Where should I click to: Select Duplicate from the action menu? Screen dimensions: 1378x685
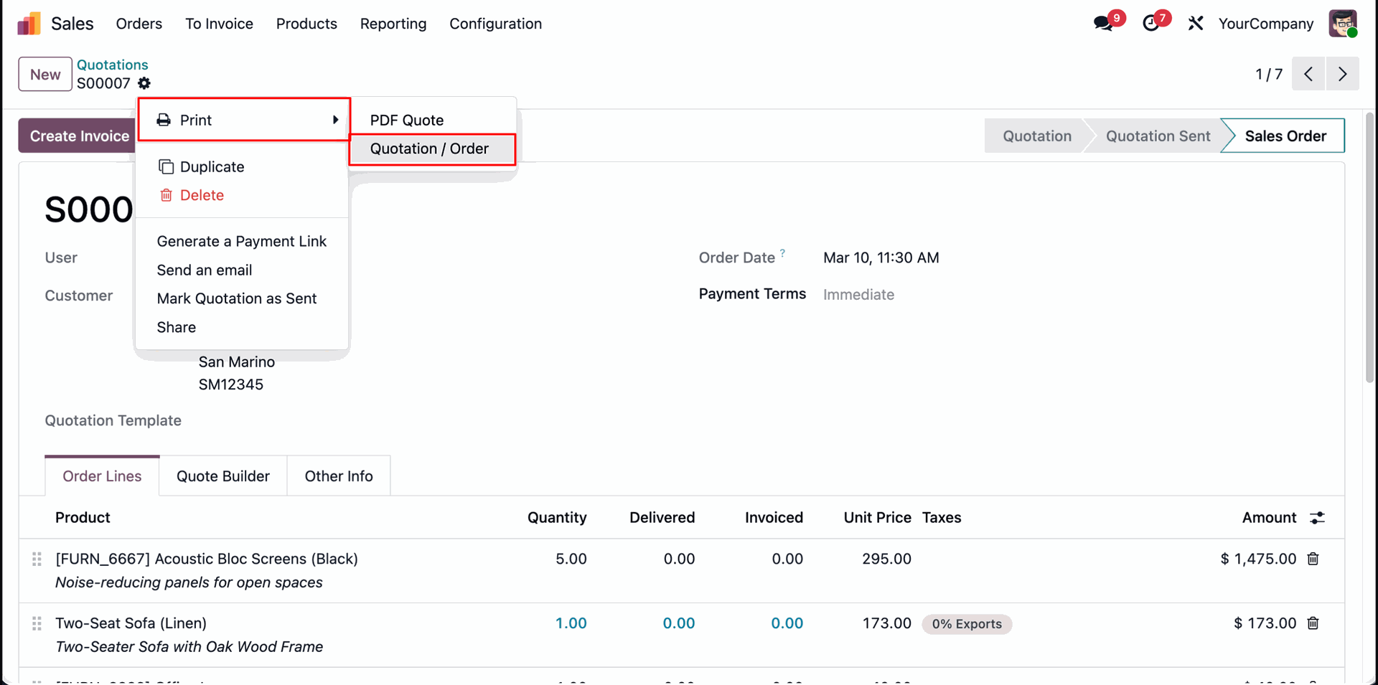(212, 166)
